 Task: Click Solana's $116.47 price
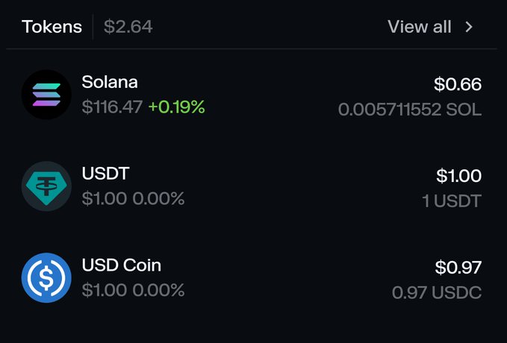click(112, 107)
